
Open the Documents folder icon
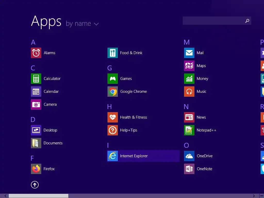click(36, 143)
